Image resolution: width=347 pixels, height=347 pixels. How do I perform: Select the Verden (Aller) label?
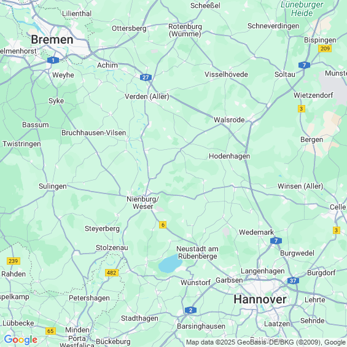147,96
